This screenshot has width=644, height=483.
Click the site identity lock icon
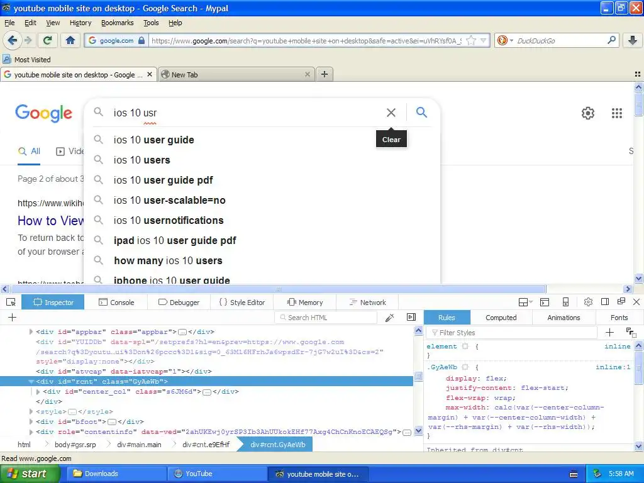click(142, 40)
